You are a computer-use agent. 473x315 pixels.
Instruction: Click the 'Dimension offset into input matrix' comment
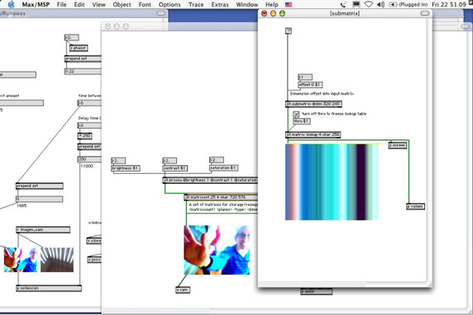[x=322, y=93]
